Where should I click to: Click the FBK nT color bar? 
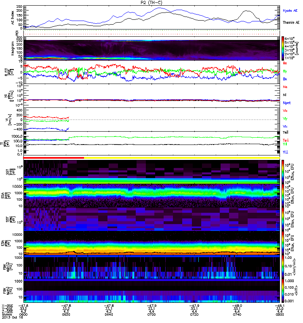click(x=283, y=291)
